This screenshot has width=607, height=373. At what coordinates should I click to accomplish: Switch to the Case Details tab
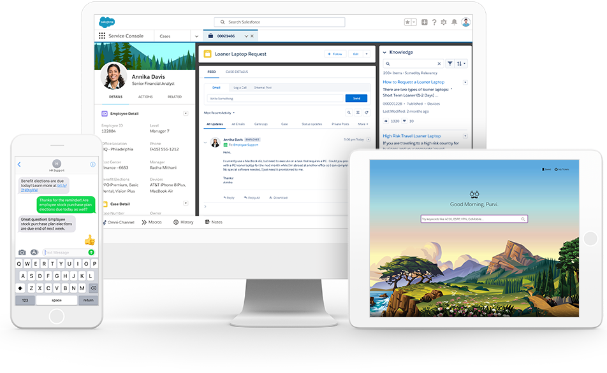(x=237, y=72)
